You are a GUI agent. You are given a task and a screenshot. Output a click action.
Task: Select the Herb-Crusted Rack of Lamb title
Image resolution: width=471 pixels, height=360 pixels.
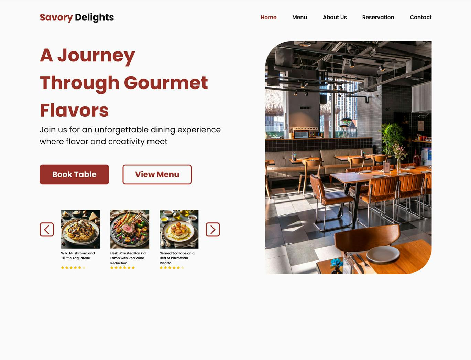[x=128, y=258]
